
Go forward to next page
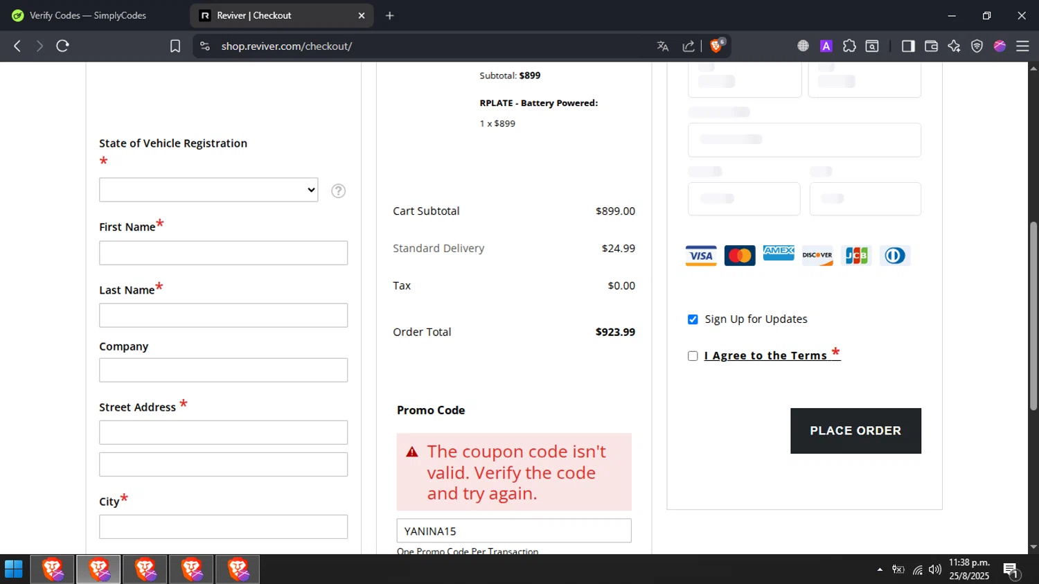click(x=39, y=46)
